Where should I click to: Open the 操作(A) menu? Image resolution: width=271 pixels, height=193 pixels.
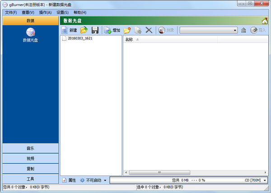(x=45, y=13)
